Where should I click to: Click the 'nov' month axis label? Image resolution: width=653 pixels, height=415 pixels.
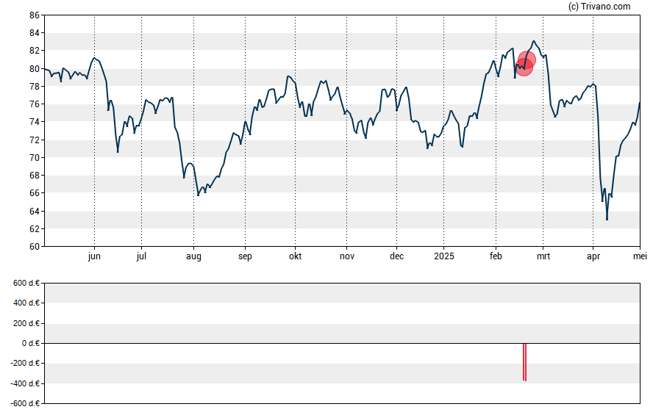[x=347, y=256]
